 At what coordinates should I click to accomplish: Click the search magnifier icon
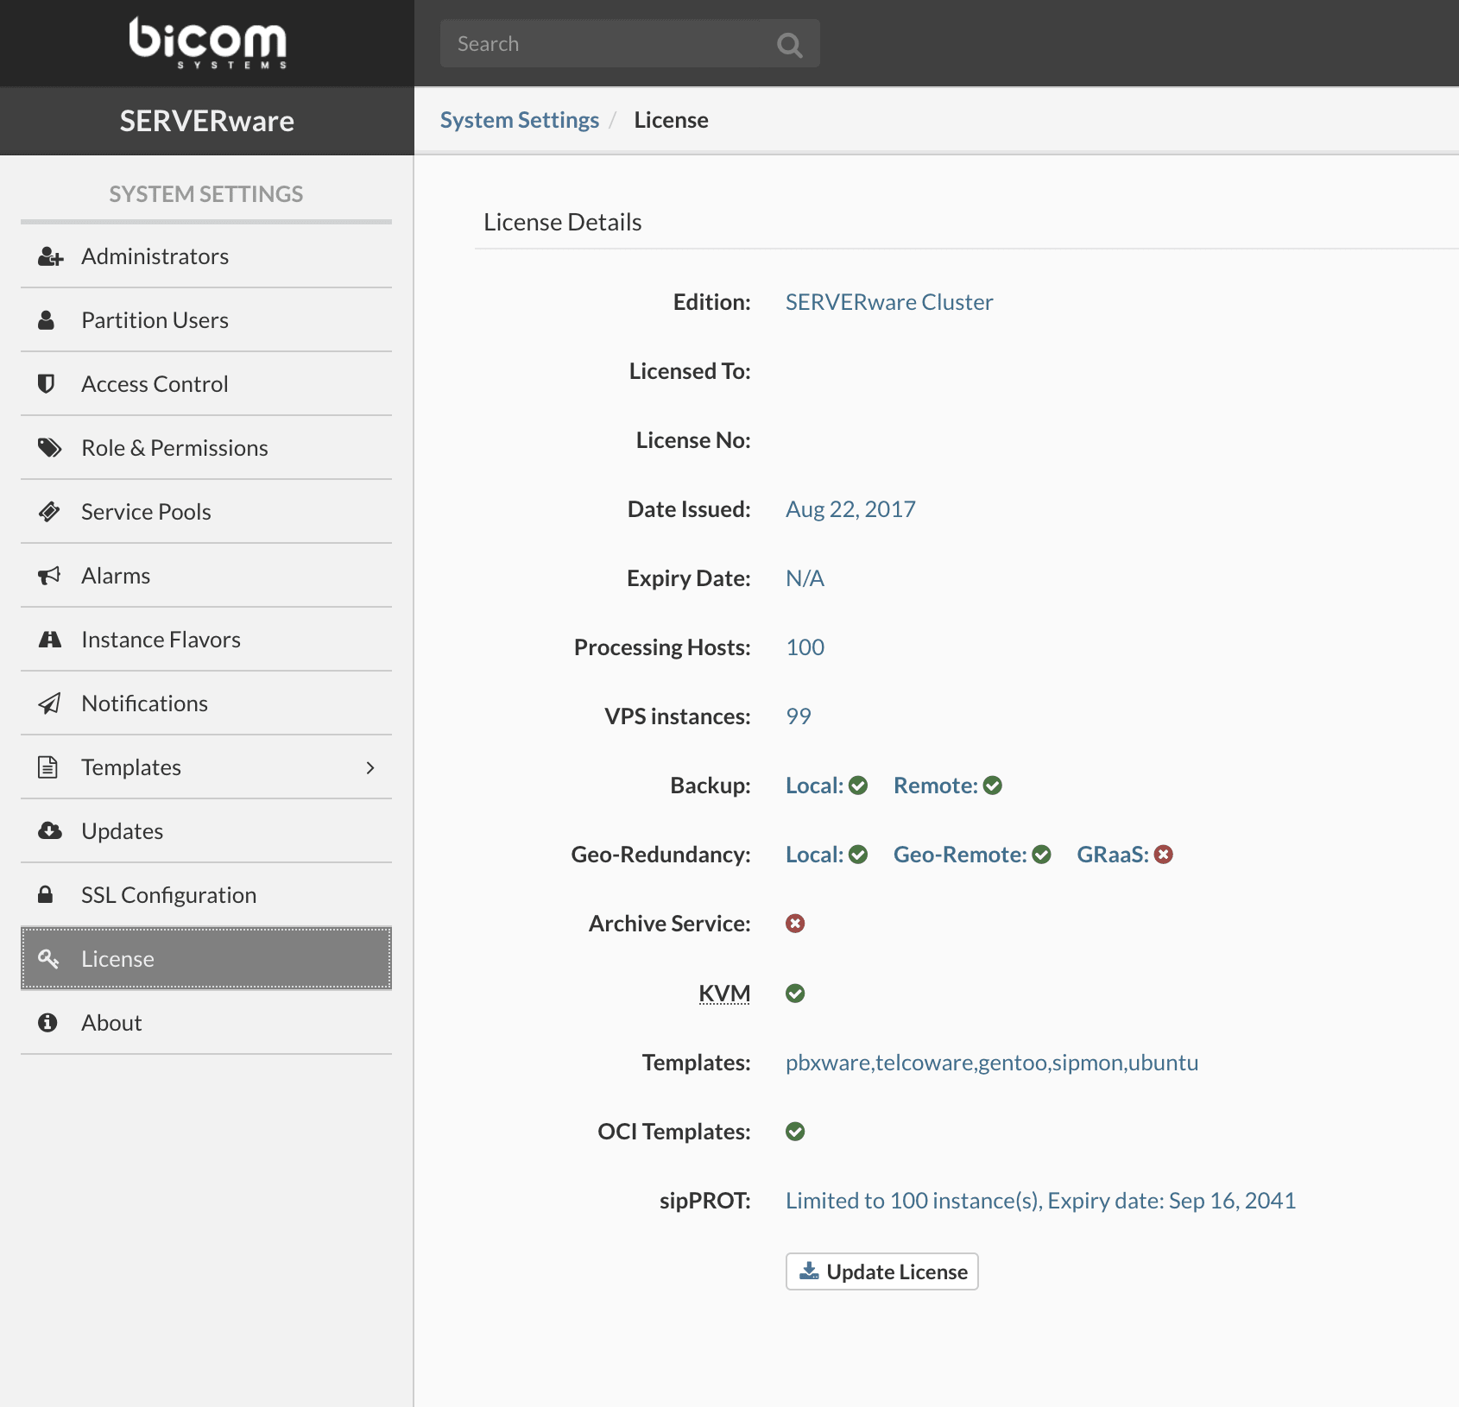click(x=789, y=44)
